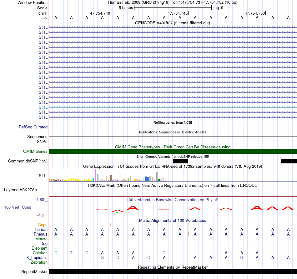Click the 4.88 PhyloP upper scale value
297x279 pixels.
pos(40,200)
